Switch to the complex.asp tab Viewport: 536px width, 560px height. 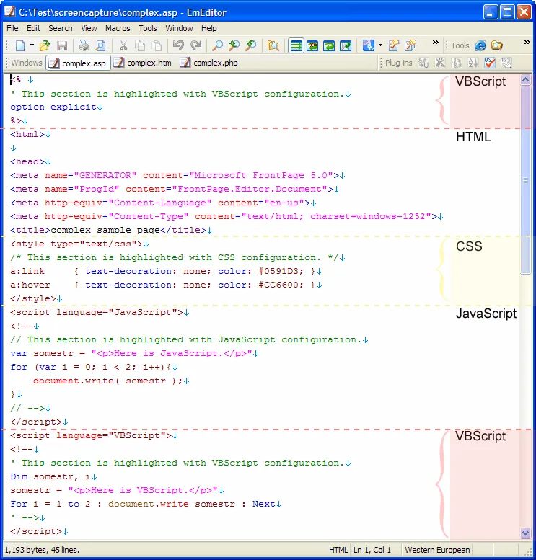79,63
